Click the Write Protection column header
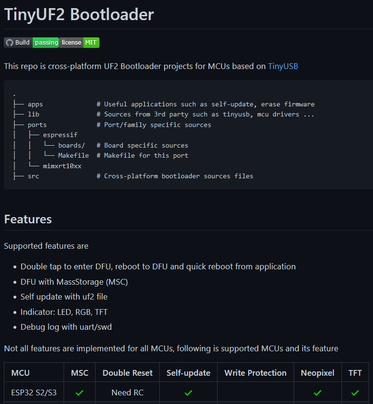The height and width of the screenshot is (404, 373). point(255,373)
